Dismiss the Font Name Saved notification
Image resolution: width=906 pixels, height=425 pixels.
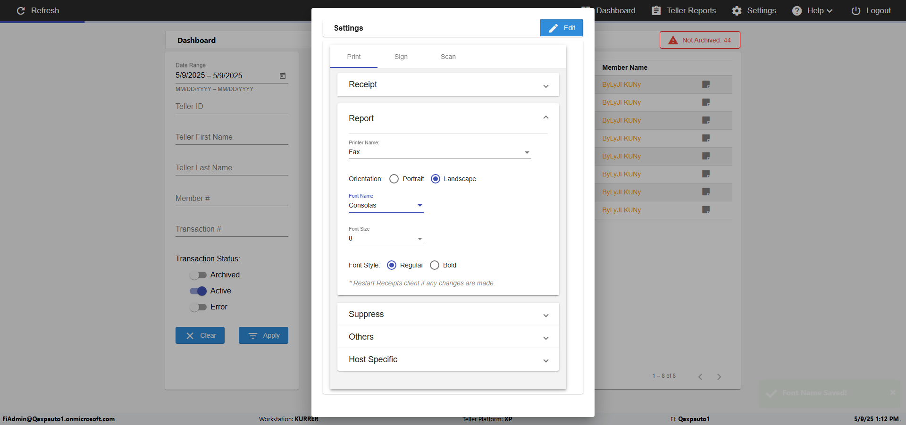pos(892,392)
